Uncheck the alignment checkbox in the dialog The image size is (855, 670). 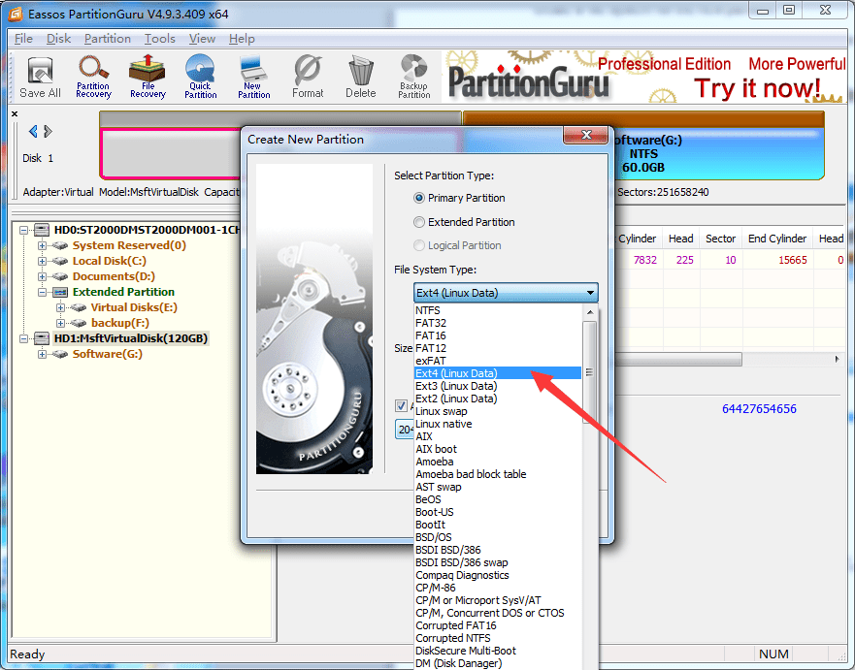[403, 405]
